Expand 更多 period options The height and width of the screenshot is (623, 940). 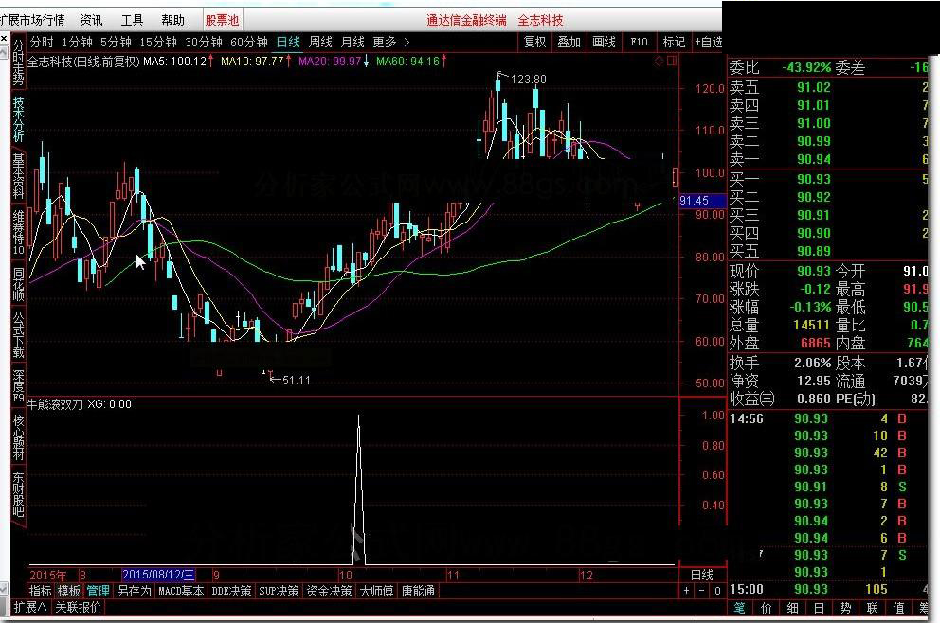click(x=390, y=42)
